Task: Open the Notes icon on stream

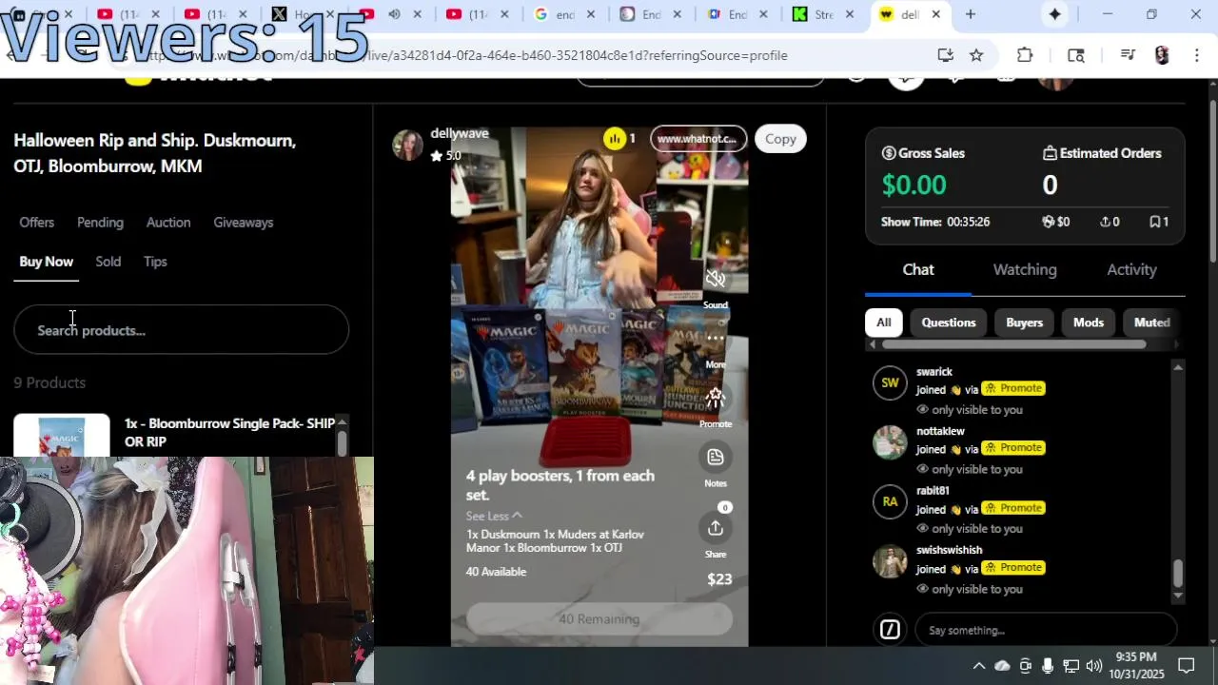Action: click(x=716, y=458)
